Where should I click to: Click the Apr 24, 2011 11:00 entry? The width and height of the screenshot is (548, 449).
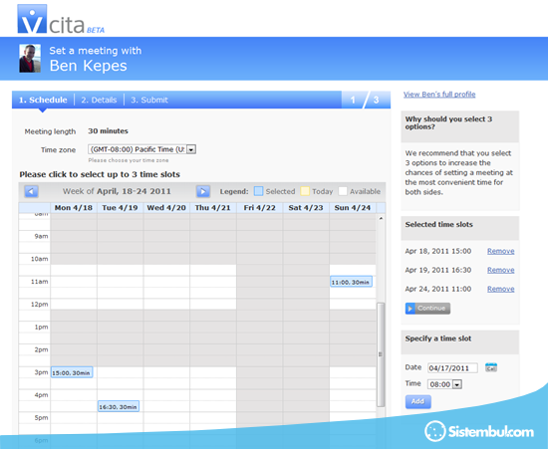click(438, 289)
